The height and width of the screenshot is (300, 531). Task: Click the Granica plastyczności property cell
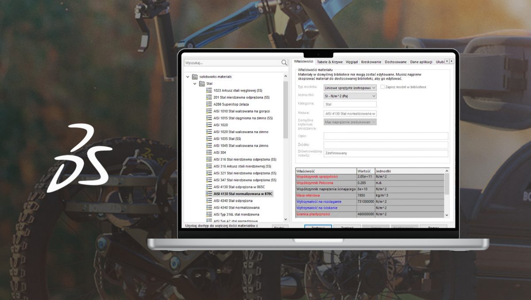(326, 214)
